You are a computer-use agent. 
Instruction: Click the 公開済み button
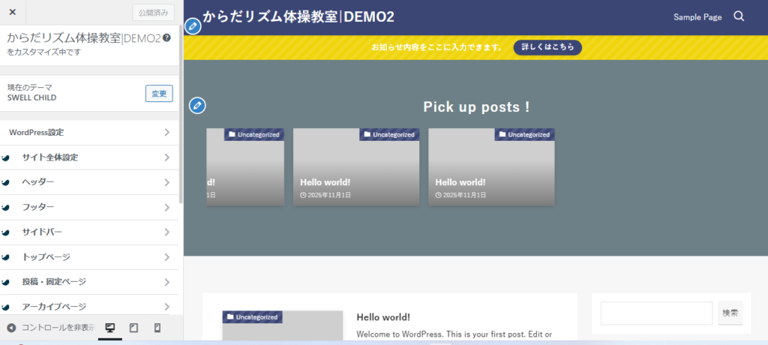pos(153,13)
